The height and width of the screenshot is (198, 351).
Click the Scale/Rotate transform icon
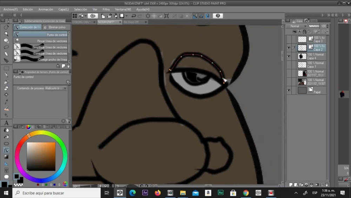point(166,16)
